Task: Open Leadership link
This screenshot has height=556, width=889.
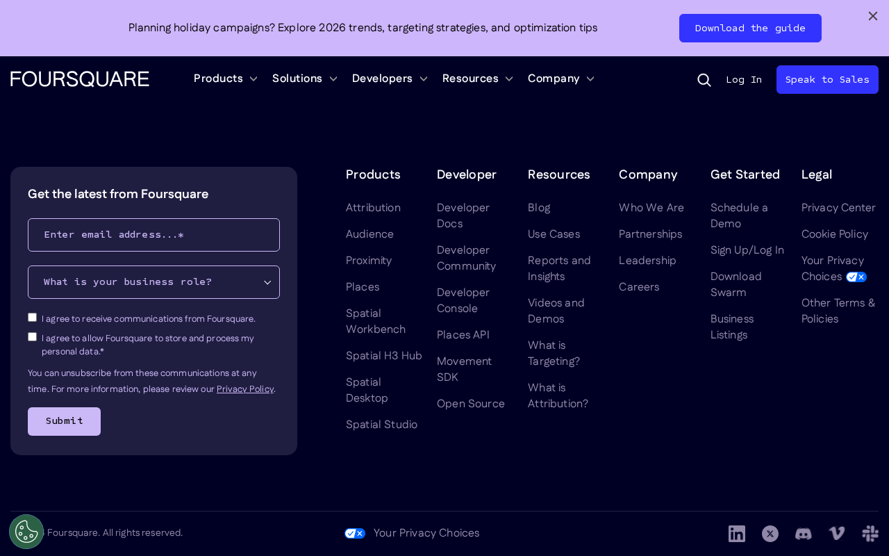Action: tap(647, 261)
